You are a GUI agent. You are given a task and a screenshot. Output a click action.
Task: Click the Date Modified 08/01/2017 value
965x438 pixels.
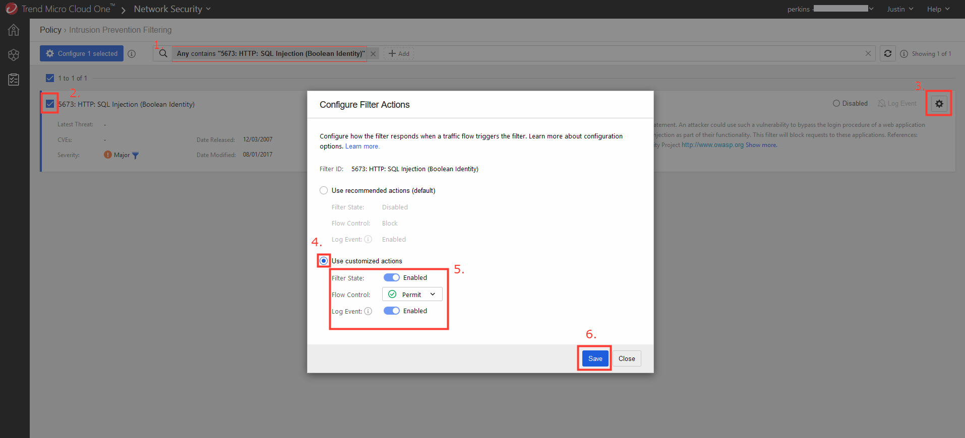pos(258,155)
